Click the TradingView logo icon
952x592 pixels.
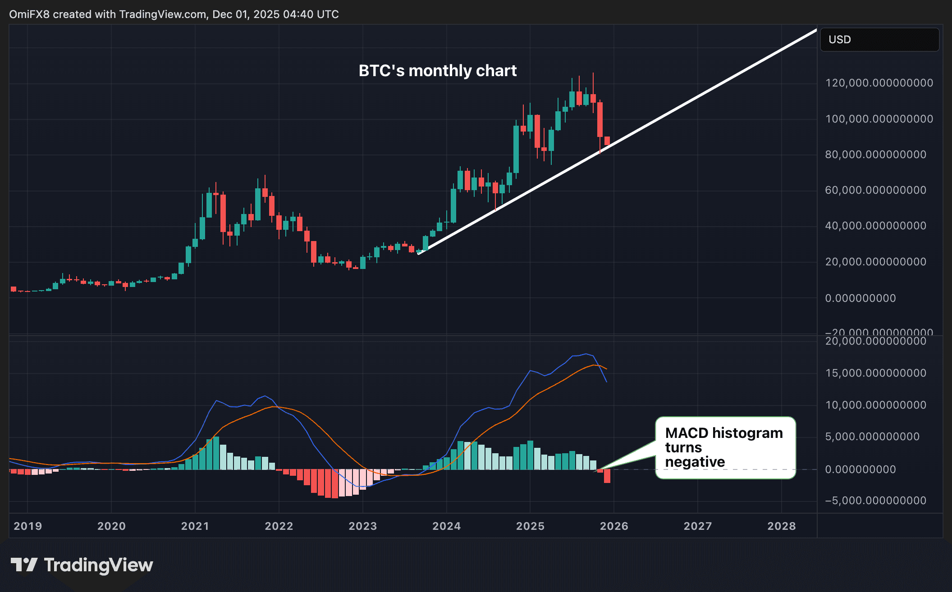(24, 565)
